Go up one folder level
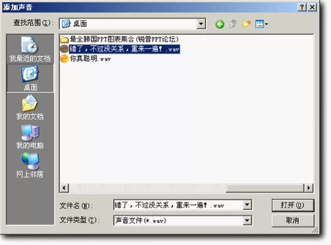The height and width of the screenshot is (245, 331). 233,24
